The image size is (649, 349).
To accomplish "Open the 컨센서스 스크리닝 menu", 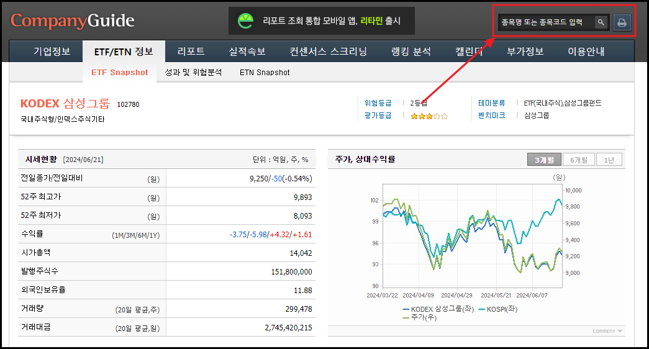I will tap(328, 52).
